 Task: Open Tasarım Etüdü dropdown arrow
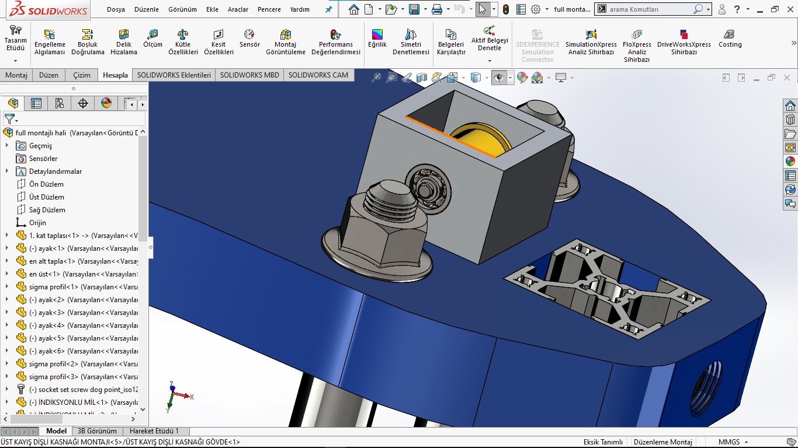tap(16, 61)
